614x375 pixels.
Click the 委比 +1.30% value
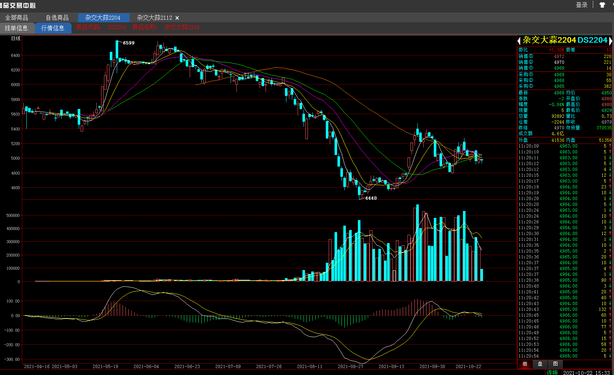[556, 50]
